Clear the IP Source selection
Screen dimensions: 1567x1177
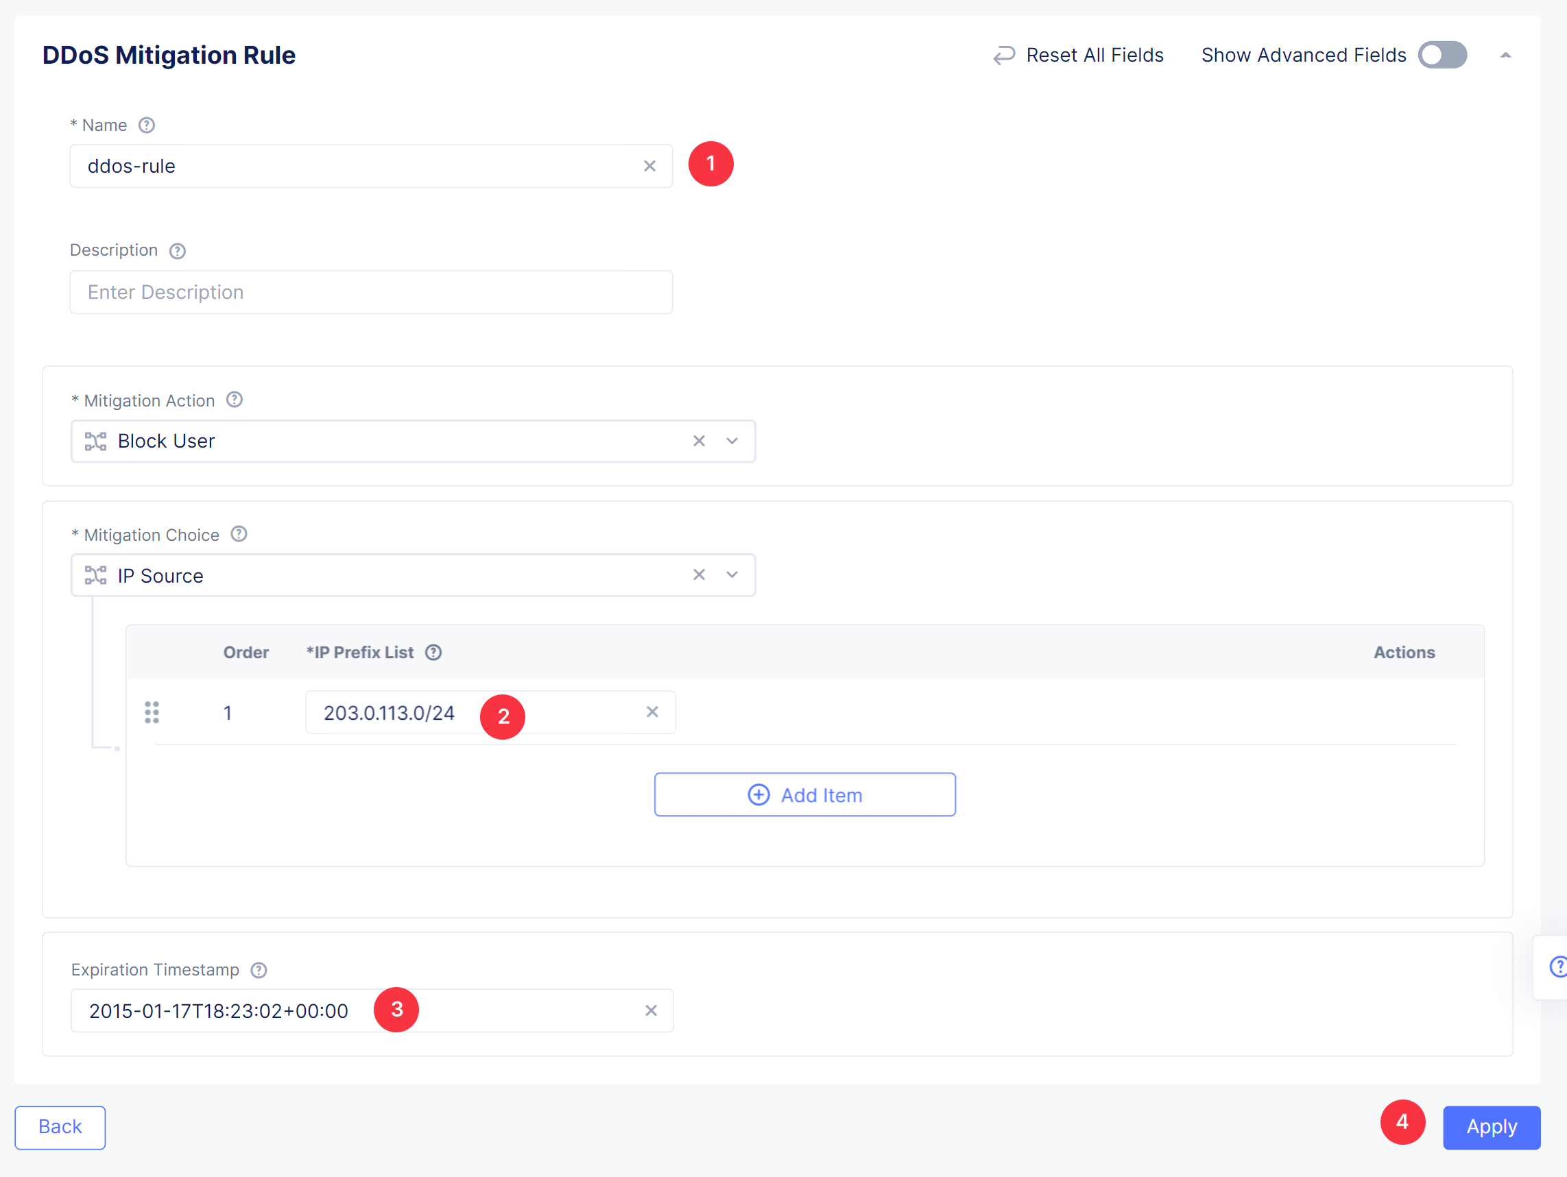(x=699, y=575)
